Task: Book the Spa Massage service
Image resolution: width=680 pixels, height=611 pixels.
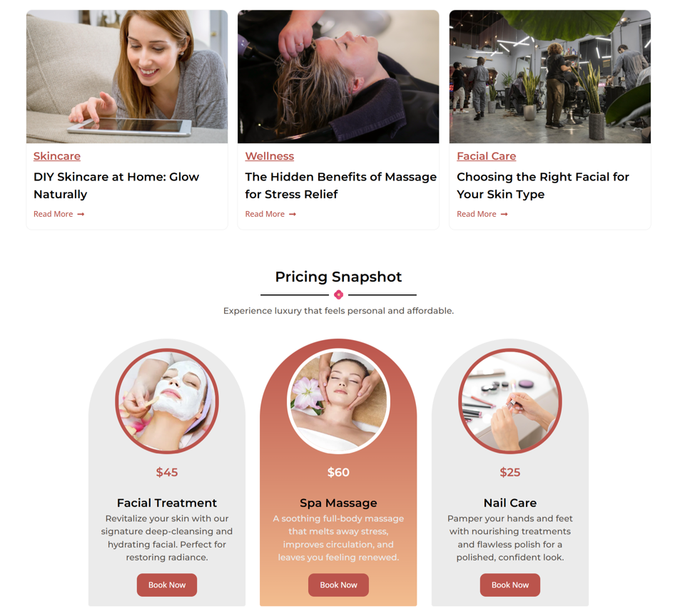Action: pos(339,585)
